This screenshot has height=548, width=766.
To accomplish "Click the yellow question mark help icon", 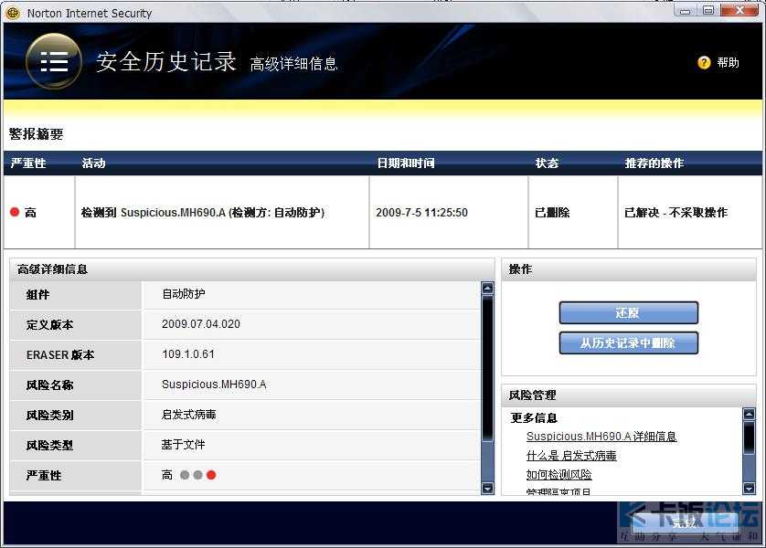I will pos(704,62).
